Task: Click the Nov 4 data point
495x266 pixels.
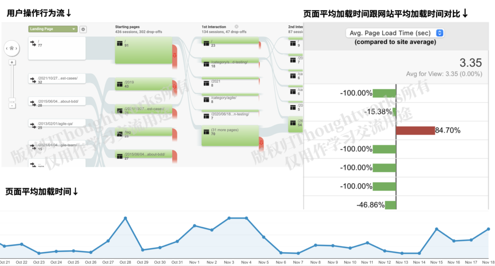Action: tap(247, 218)
